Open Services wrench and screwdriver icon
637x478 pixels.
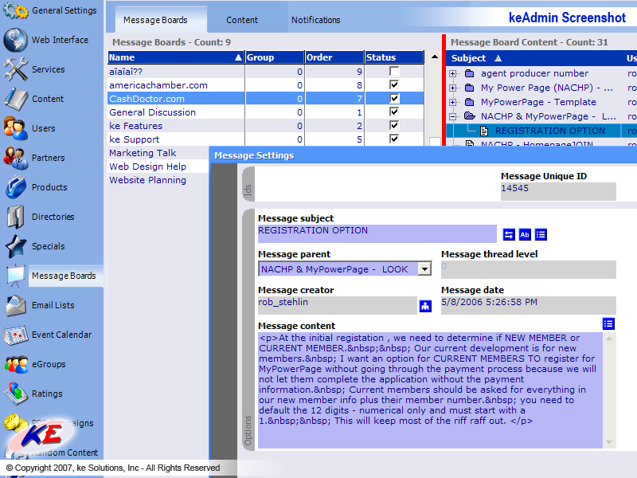15,69
